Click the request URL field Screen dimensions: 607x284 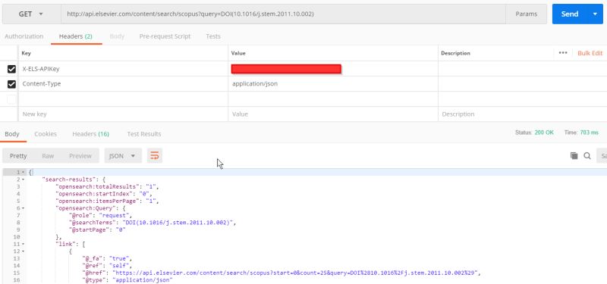[283, 14]
